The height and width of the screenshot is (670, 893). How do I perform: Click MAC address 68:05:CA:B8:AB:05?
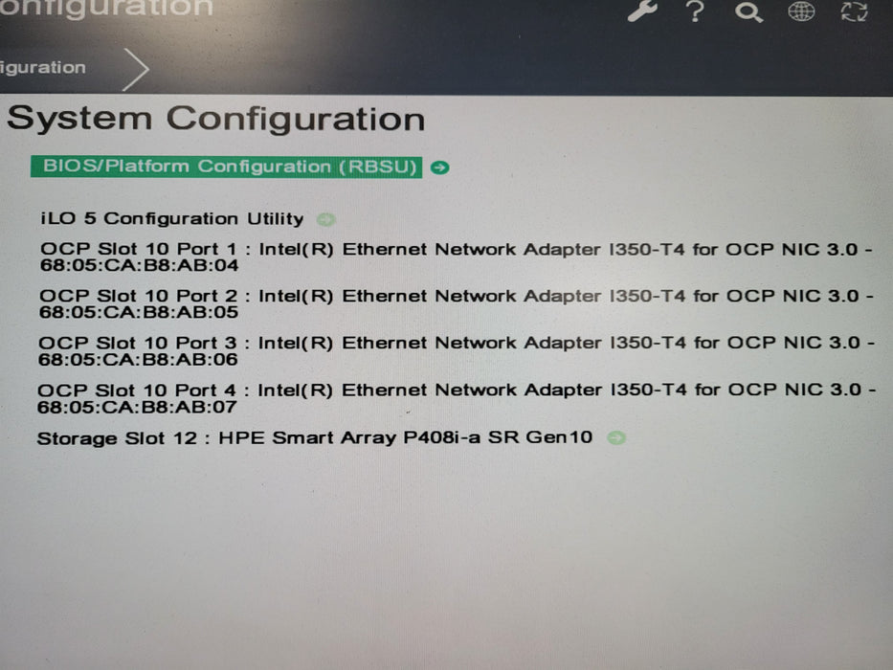pos(139,312)
